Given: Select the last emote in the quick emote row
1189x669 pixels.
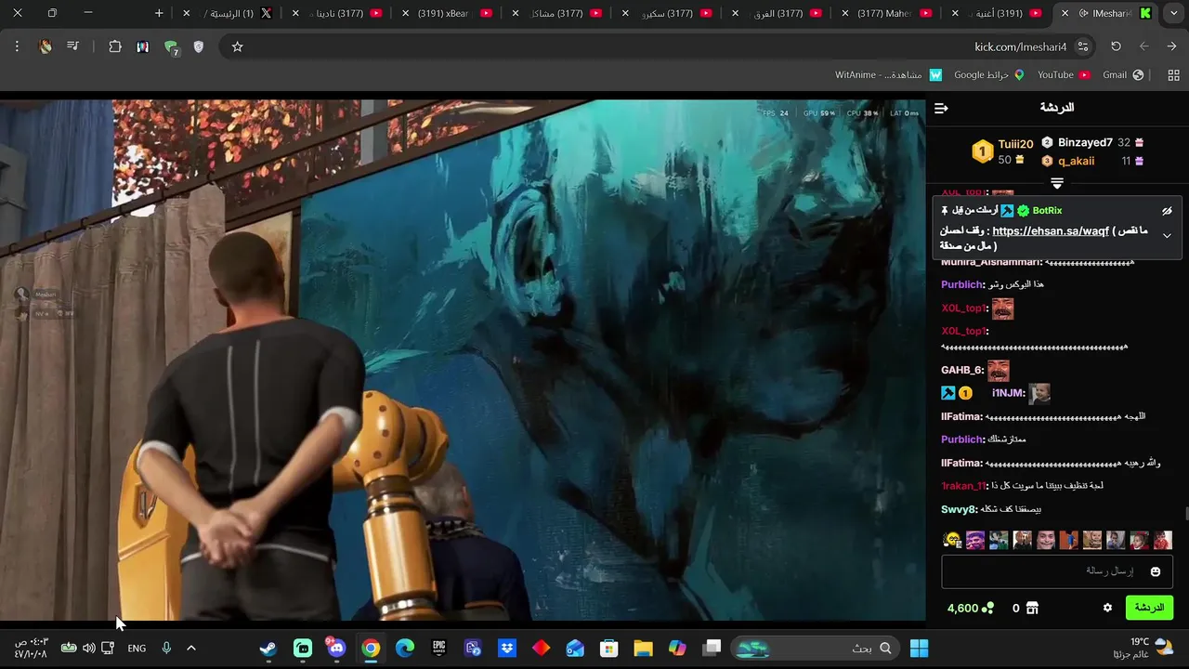Looking at the screenshot, I should coord(1162,540).
